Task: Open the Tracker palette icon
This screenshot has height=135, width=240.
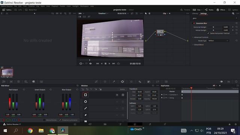Action: point(131,82)
